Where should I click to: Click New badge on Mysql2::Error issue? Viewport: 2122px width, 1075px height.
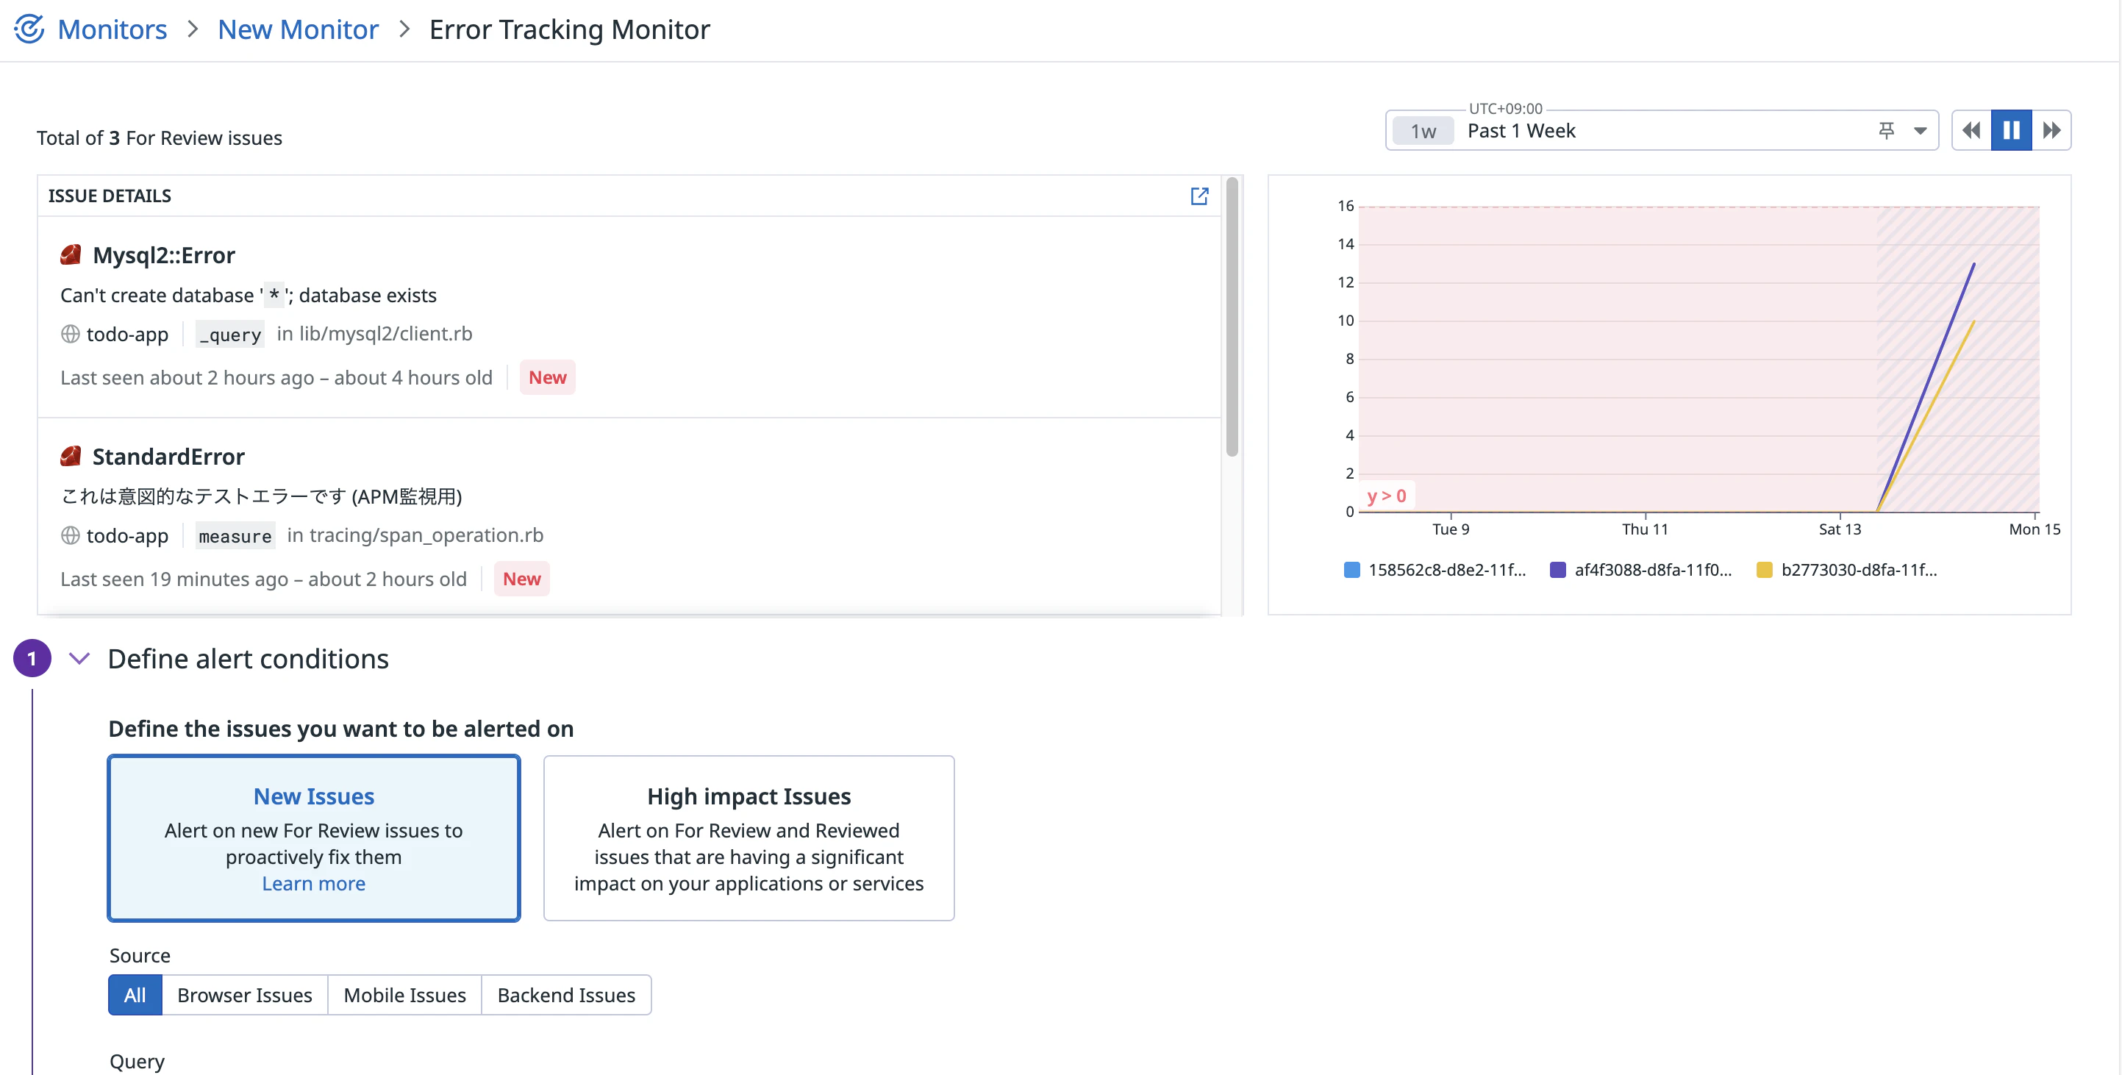click(x=547, y=377)
